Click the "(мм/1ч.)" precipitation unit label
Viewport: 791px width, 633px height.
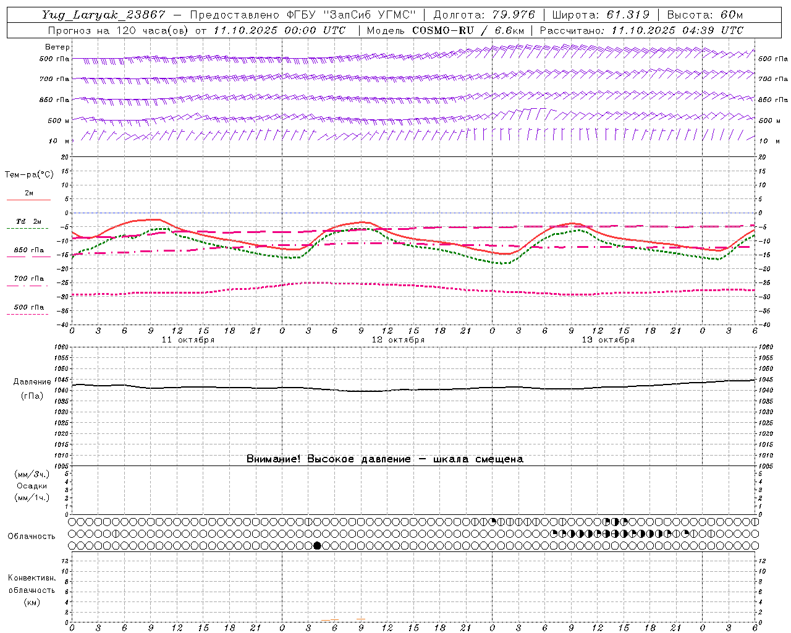[32, 498]
